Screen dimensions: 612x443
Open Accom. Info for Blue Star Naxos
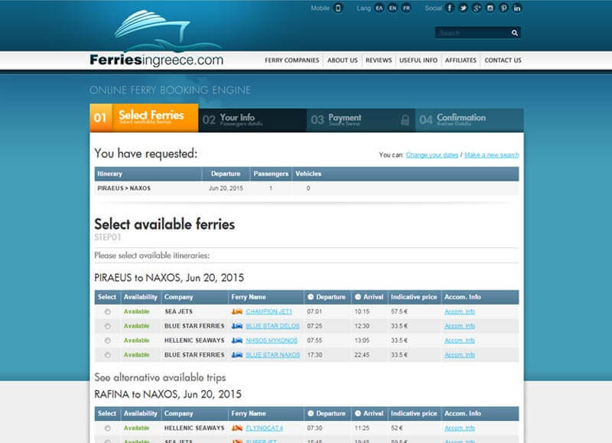pos(460,355)
